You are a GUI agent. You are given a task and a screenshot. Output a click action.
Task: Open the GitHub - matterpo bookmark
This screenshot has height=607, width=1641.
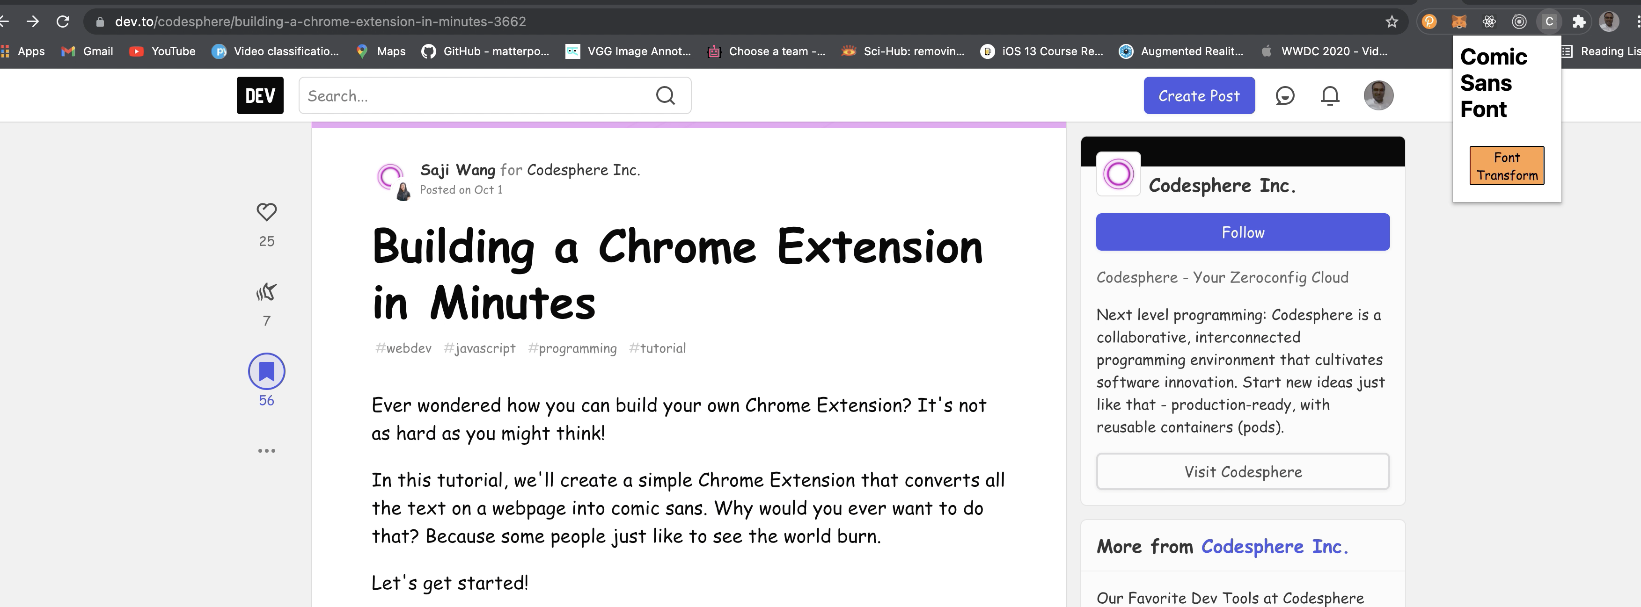point(485,51)
